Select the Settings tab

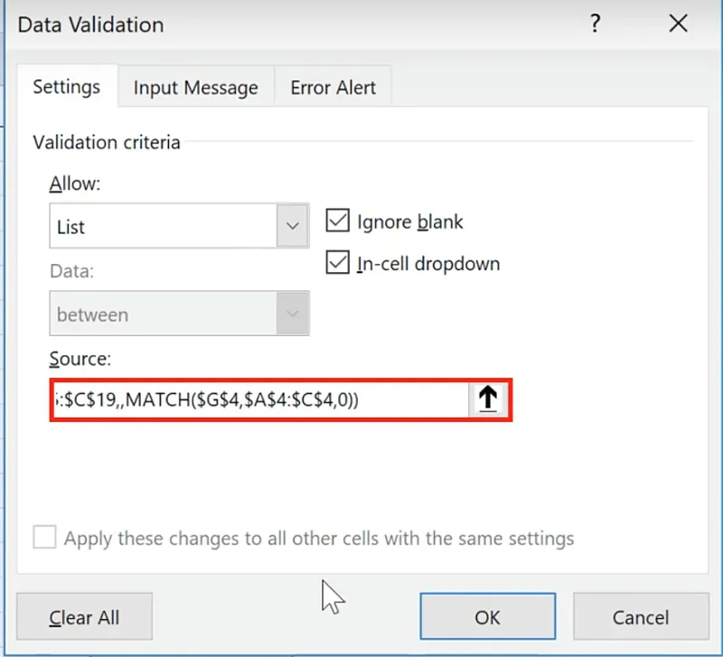click(66, 88)
